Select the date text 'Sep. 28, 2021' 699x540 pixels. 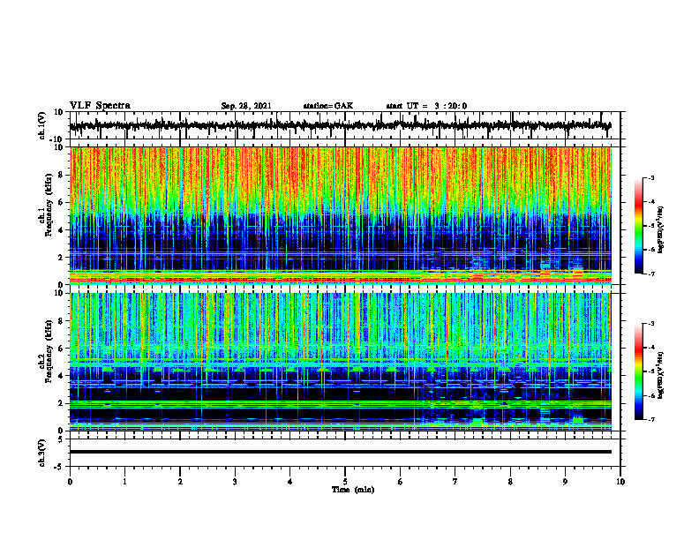click(x=246, y=106)
